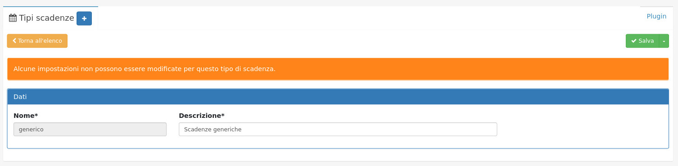
Task: Select the Tipi scadenze tab title
Action: pos(46,18)
